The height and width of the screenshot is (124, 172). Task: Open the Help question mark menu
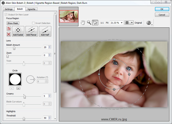(148, 23)
